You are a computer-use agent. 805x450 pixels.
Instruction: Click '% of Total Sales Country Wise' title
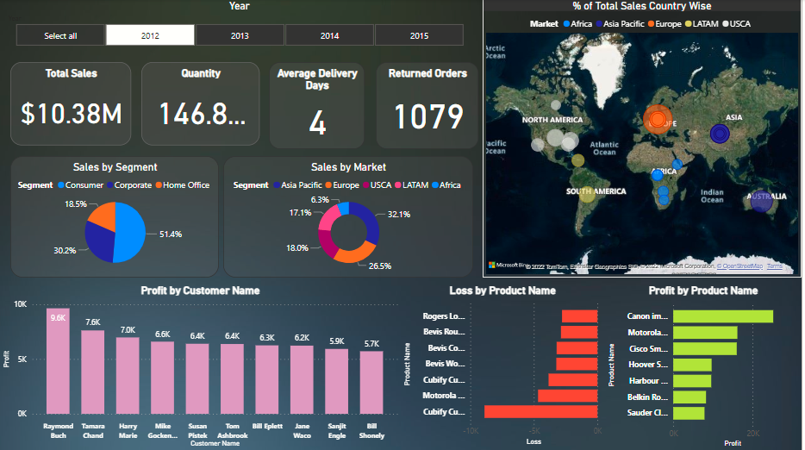pos(642,6)
